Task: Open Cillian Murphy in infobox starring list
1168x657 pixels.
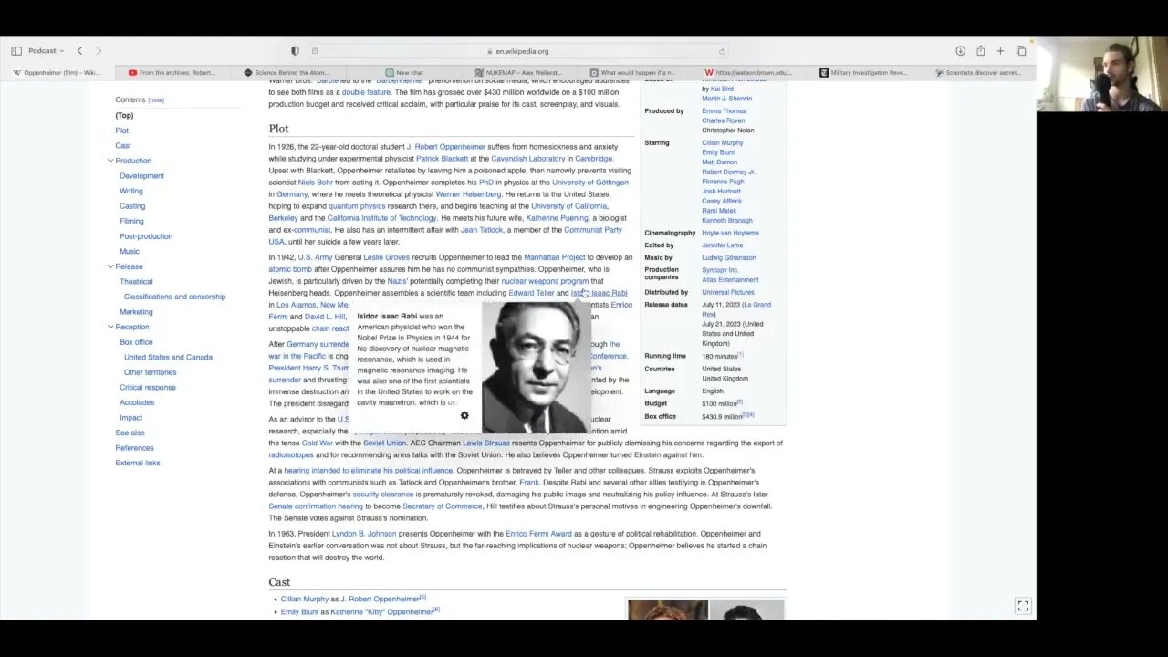Action: point(723,142)
